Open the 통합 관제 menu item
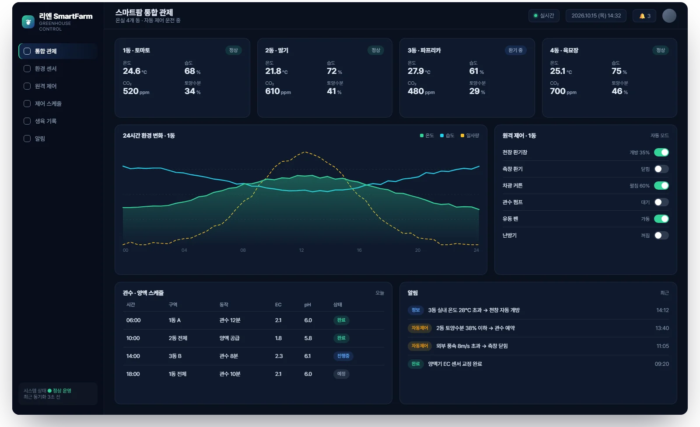This screenshot has width=700, height=427. [58, 51]
